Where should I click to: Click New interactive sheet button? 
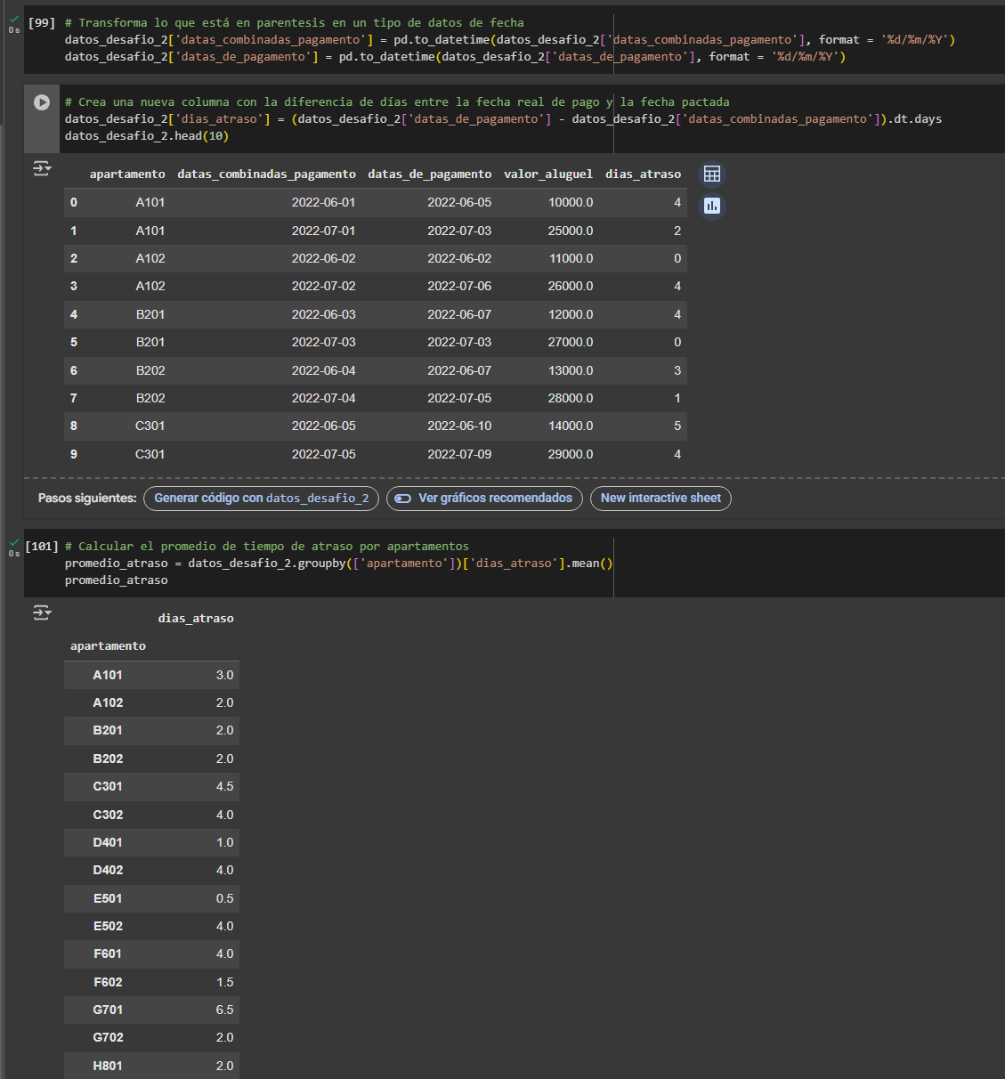tap(661, 499)
